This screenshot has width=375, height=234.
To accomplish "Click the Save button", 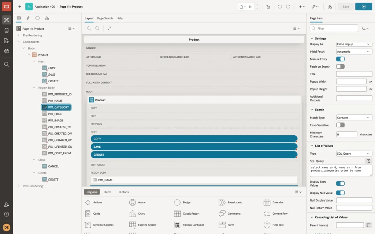I will [346, 7].
